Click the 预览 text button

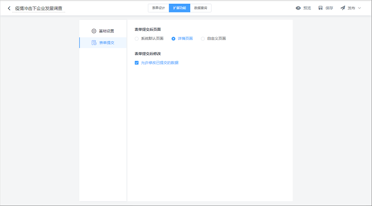[x=307, y=8]
